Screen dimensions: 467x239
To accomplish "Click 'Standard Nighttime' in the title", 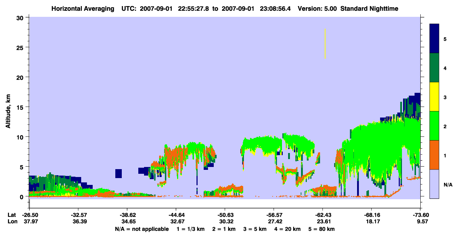I will (369, 8).
